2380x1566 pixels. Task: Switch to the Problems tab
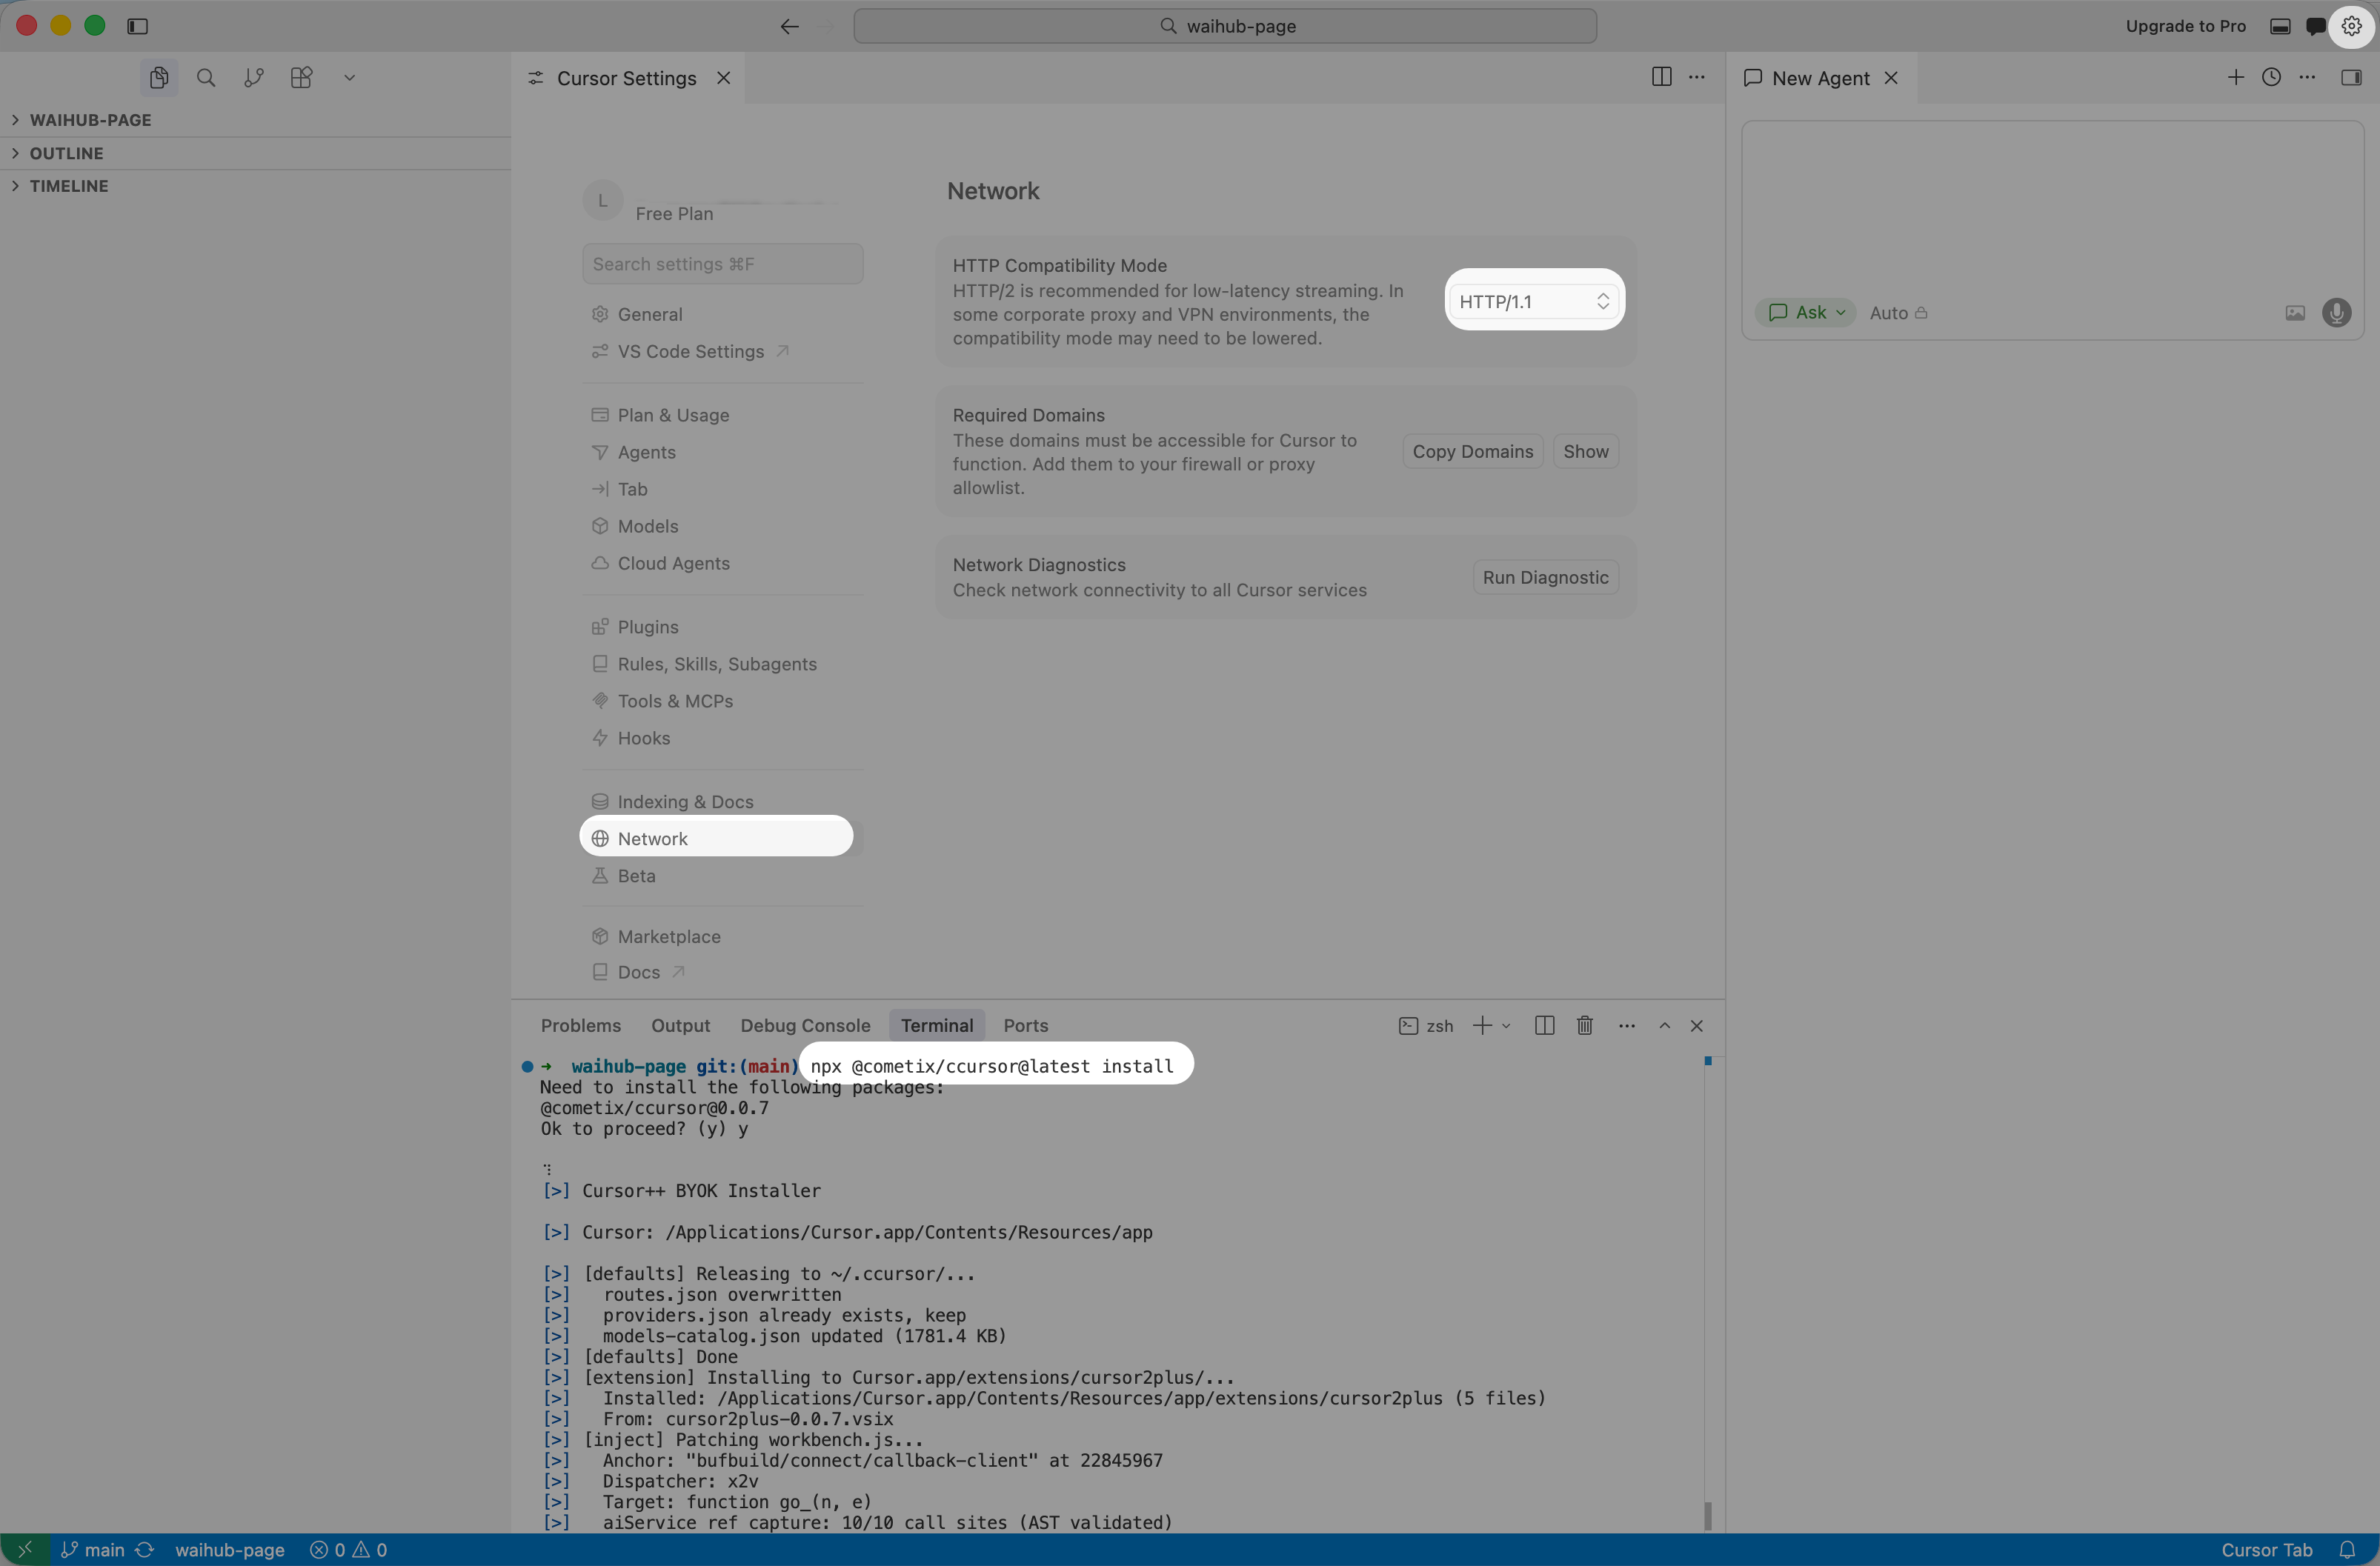click(x=580, y=1025)
